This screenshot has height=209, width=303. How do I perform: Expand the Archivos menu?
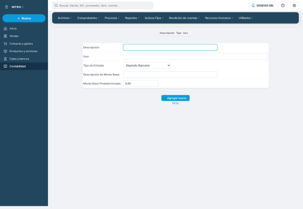point(65,18)
